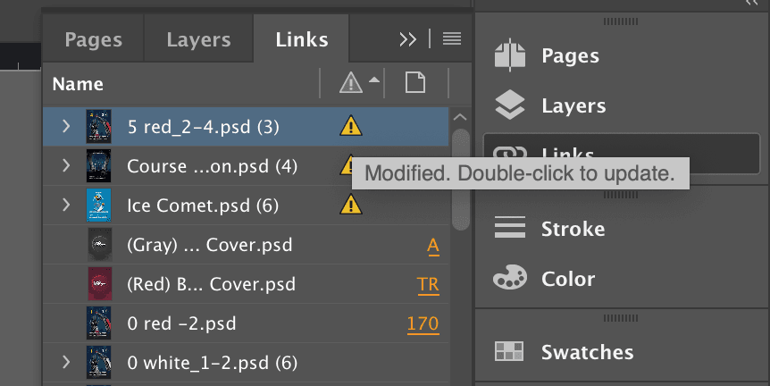The width and height of the screenshot is (770, 386).
Task: Click the (Gray) Cover.psd thumbnail
Action: 98,245
